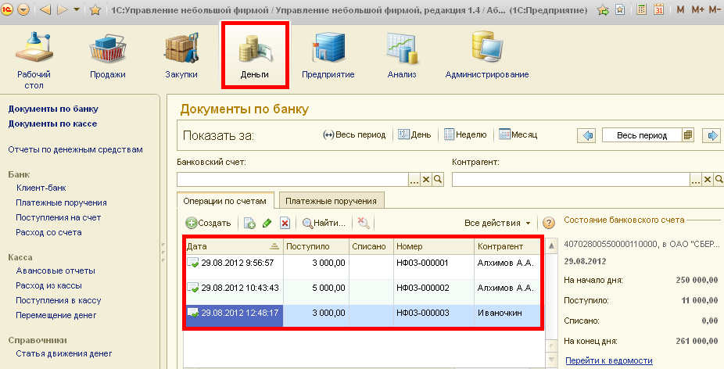This screenshot has height=369, width=724.
Task: Open the Закупки section
Action: click(x=181, y=55)
